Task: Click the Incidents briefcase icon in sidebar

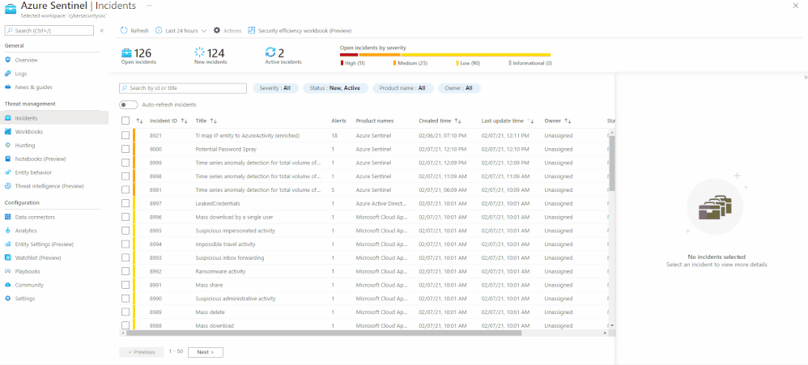Action: point(8,118)
